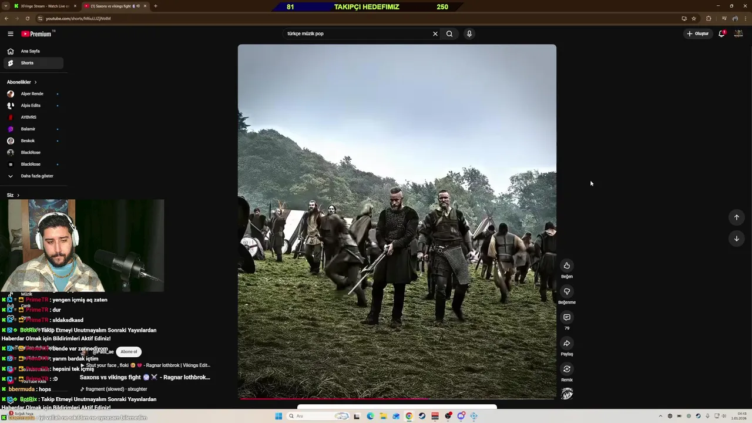Open the notifications bell
Image resolution: width=752 pixels, height=423 pixels.
[x=721, y=33]
